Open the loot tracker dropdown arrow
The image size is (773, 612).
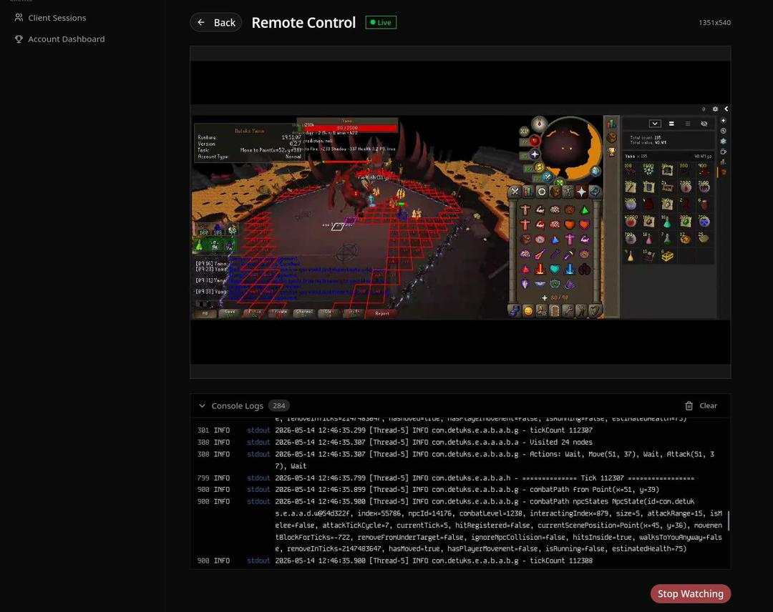click(x=655, y=124)
